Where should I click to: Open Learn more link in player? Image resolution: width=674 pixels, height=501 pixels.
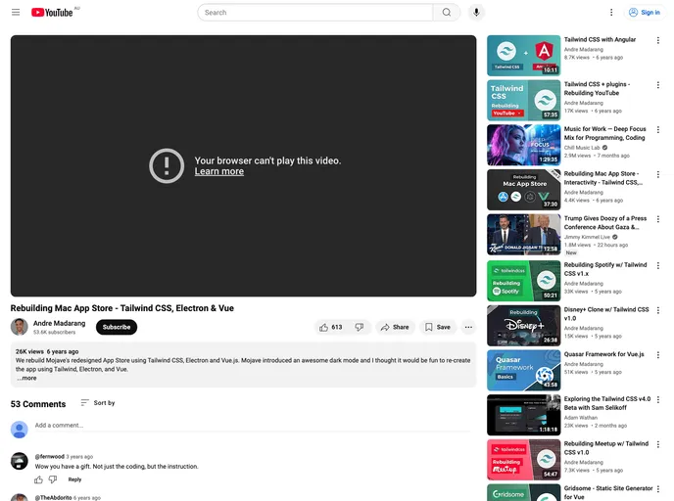pyautogui.click(x=219, y=171)
